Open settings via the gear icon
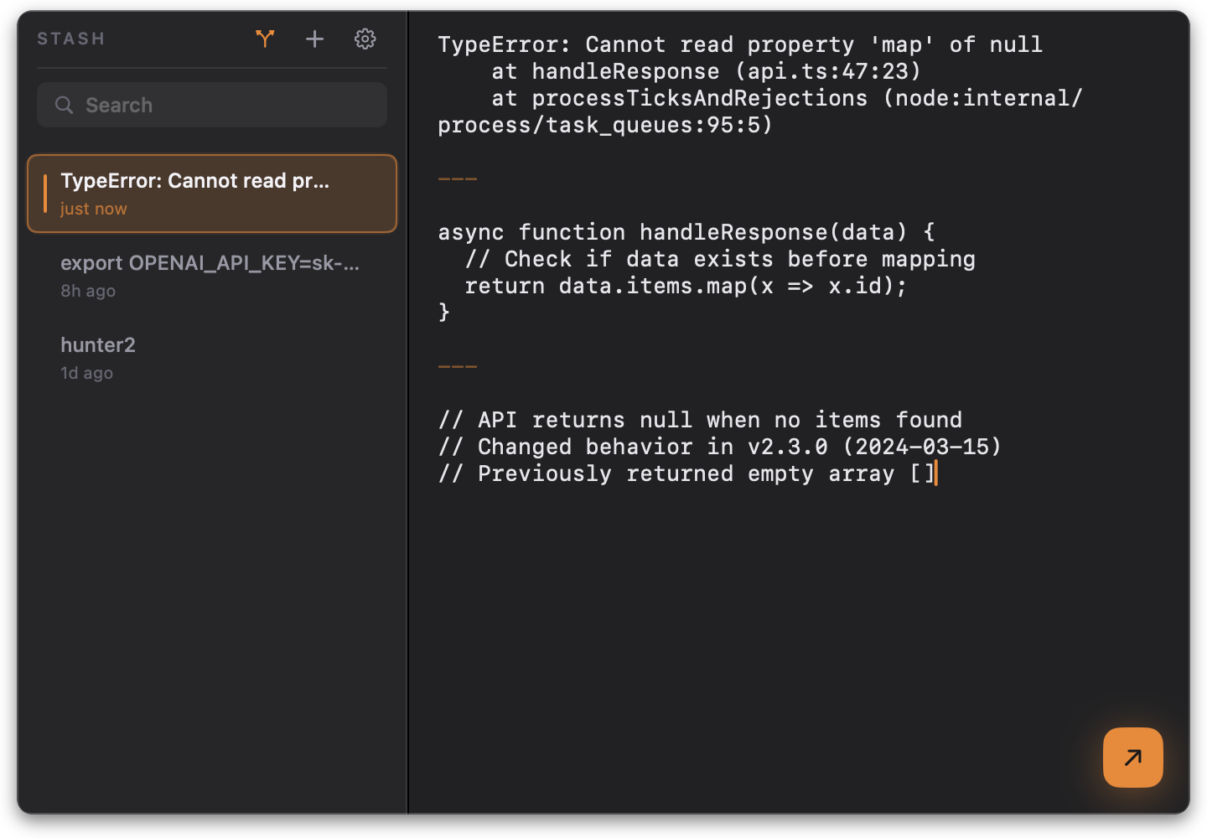The image size is (1207, 838). (x=365, y=39)
